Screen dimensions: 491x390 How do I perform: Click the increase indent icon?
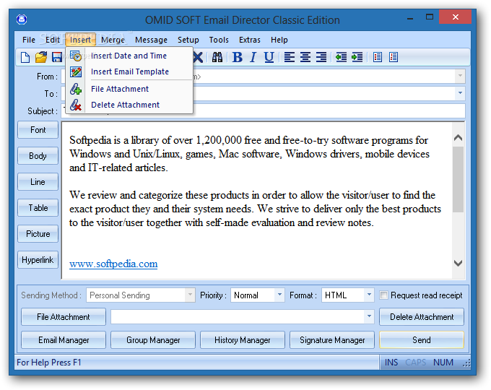point(357,57)
